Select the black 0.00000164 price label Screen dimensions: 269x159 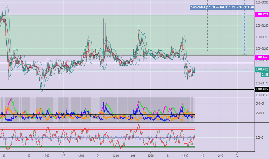pos(262,89)
